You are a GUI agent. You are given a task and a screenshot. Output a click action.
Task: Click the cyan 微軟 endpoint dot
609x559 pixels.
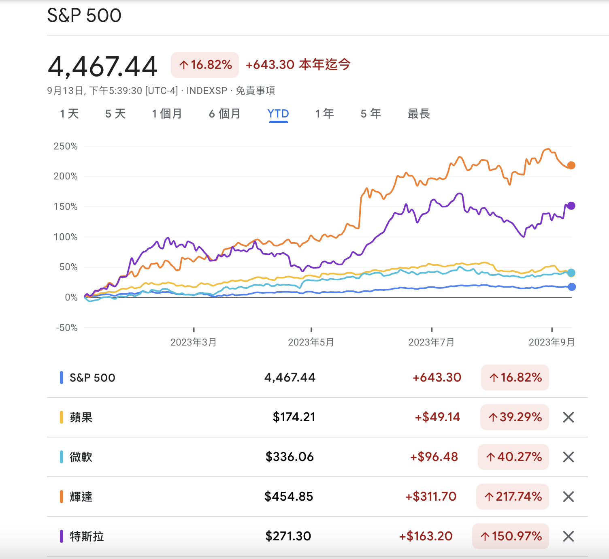(571, 273)
